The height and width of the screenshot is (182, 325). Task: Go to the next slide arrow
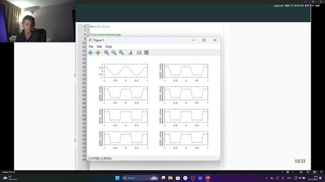tap(293, 172)
